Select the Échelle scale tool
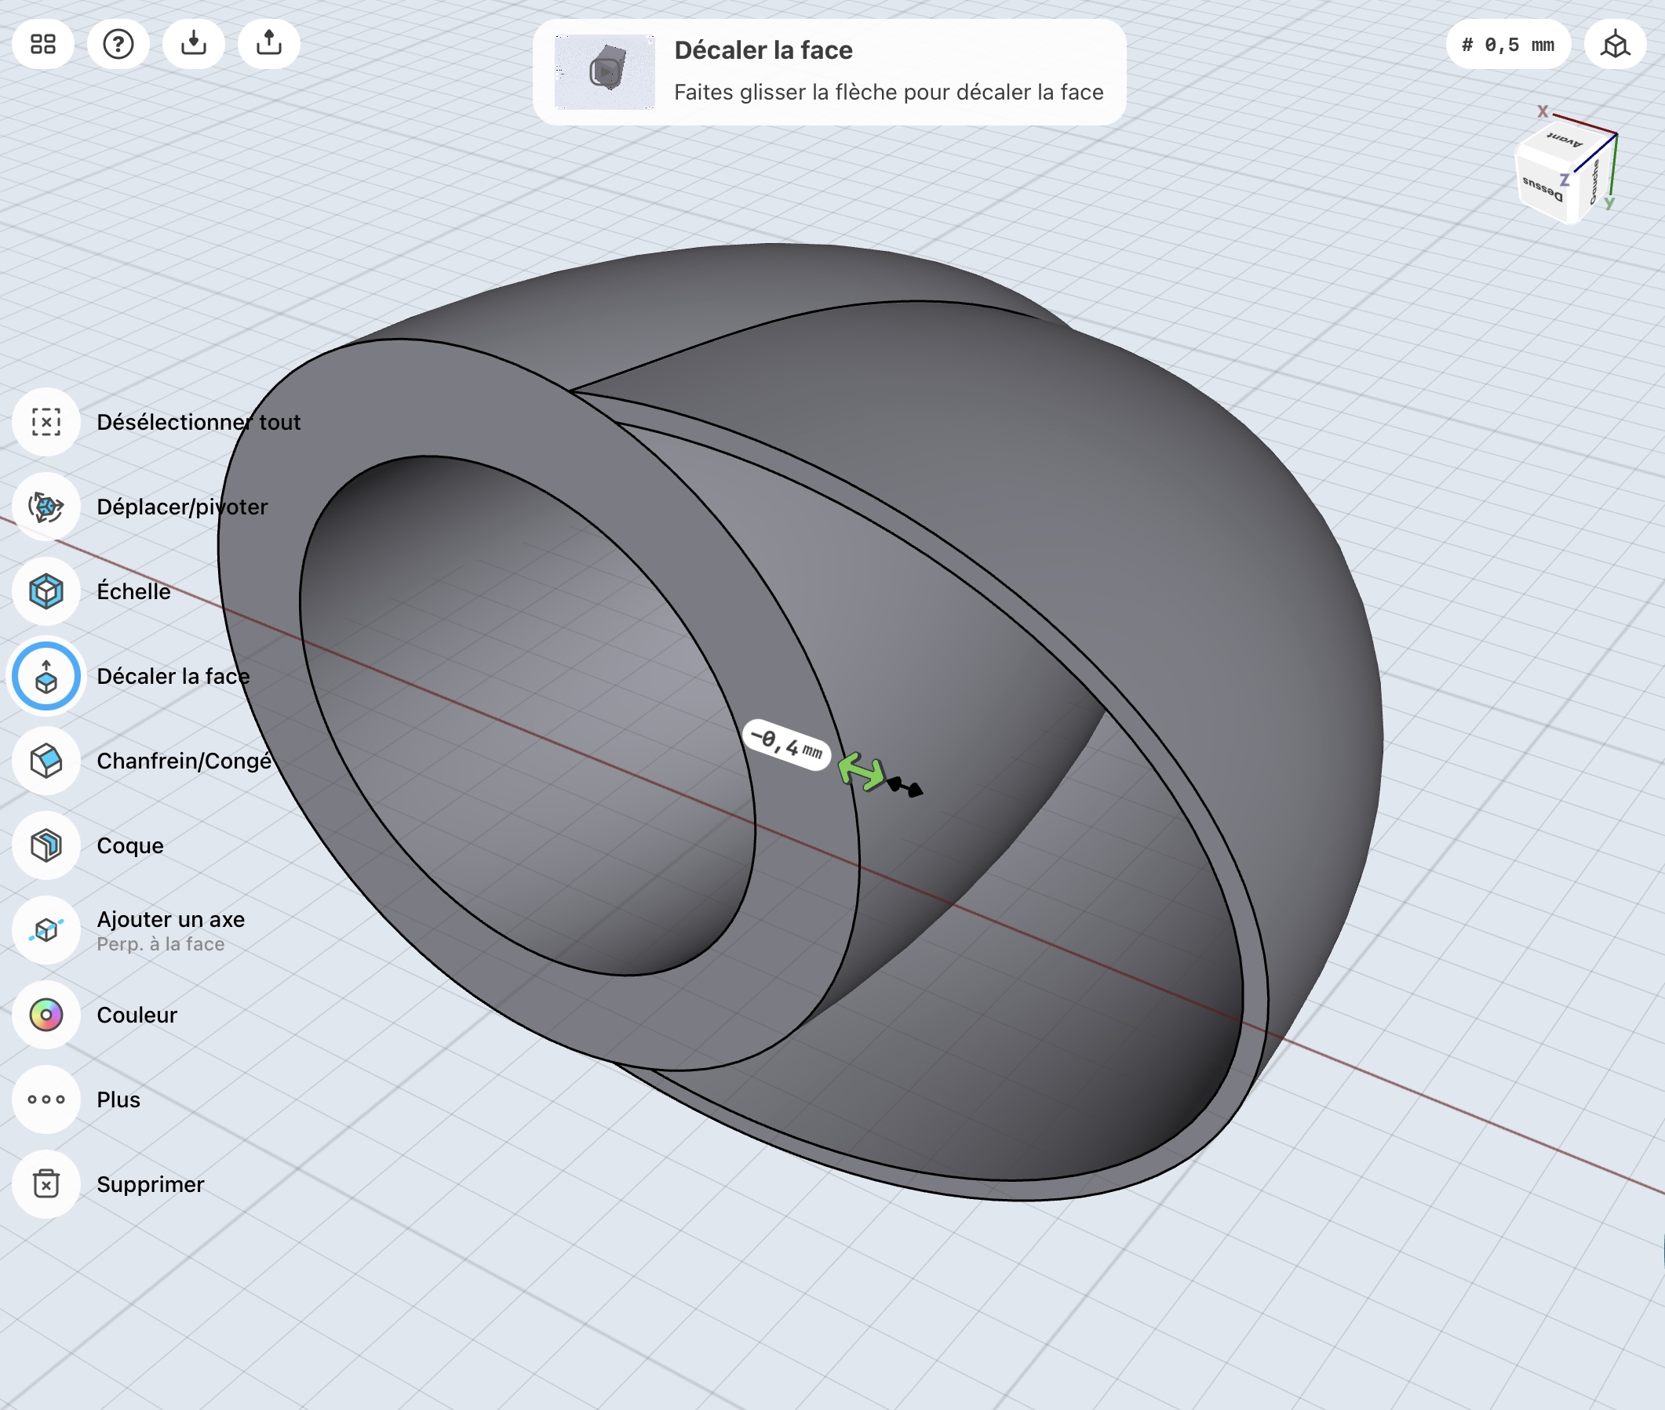This screenshot has height=1410, width=1665. click(46, 591)
